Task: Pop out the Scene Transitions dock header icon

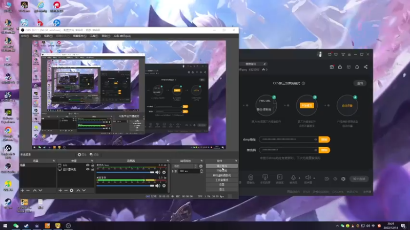Action: coord(201,161)
